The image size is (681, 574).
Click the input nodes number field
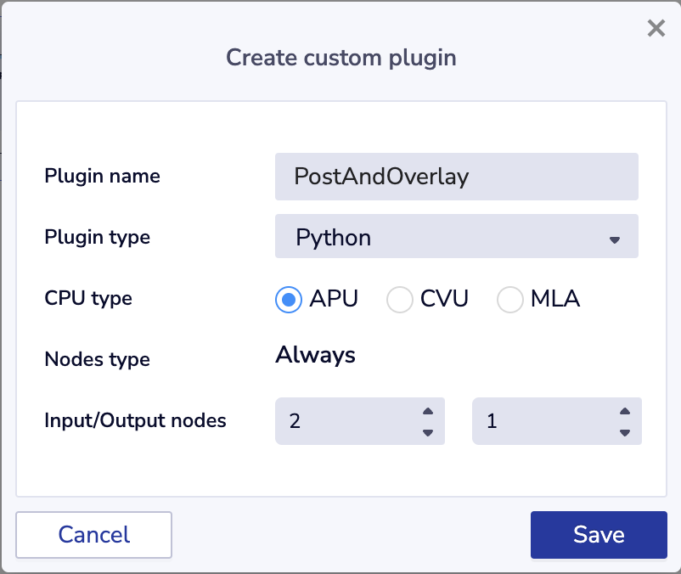[x=348, y=421]
